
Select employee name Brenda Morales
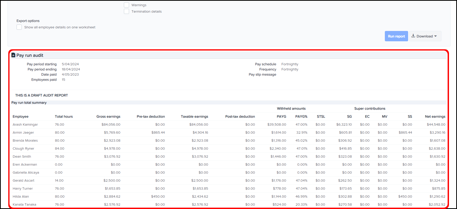pyautogui.click(x=25, y=141)
